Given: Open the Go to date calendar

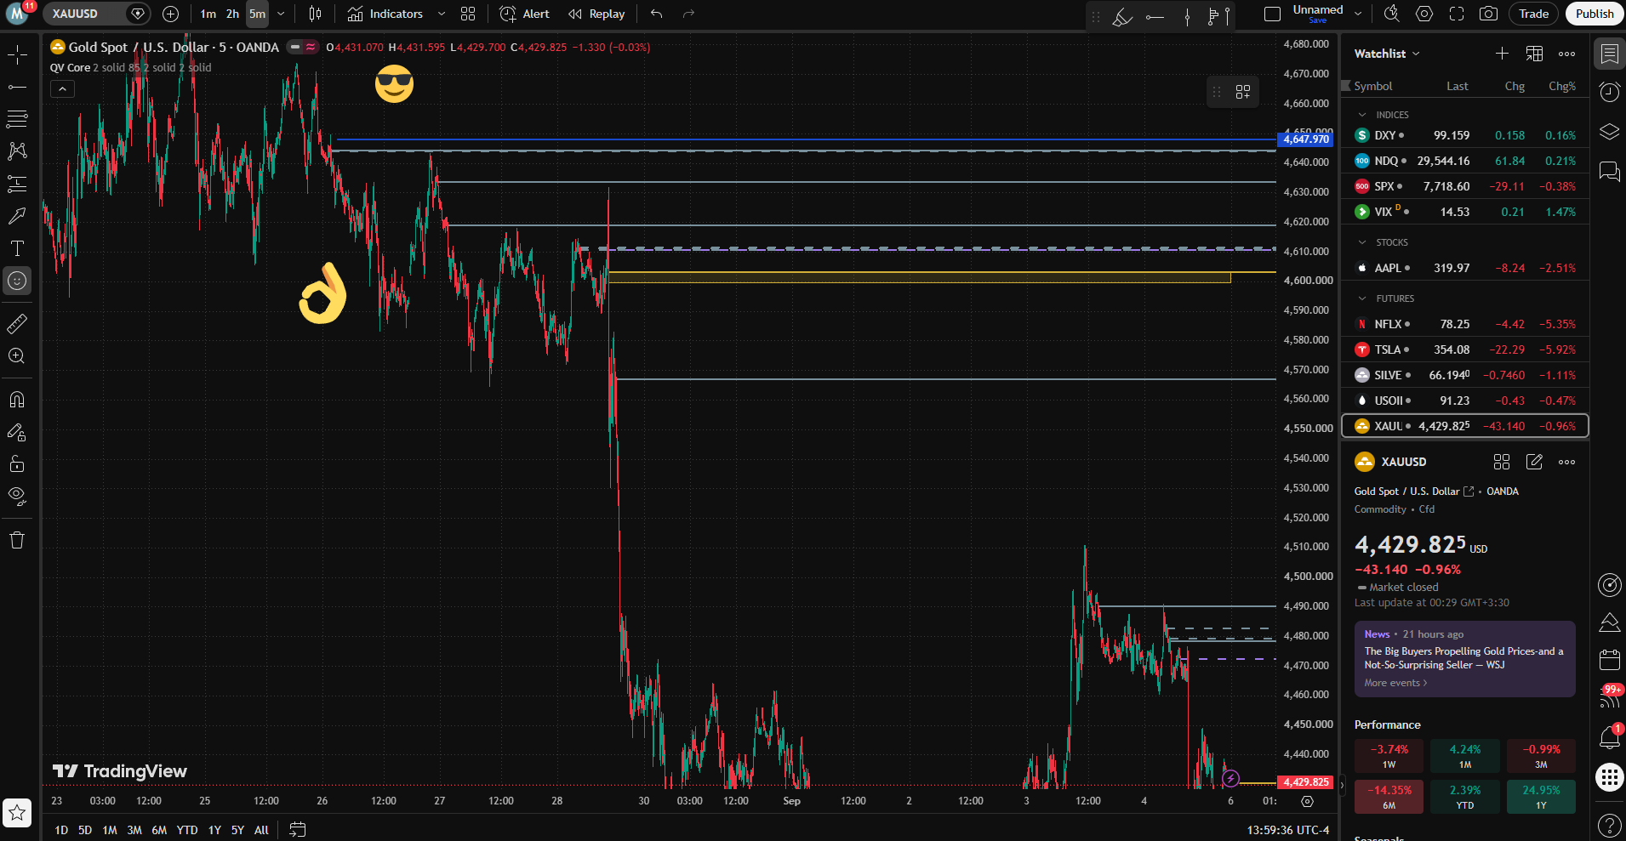Looking at the screenshot, I should point(298,830).
